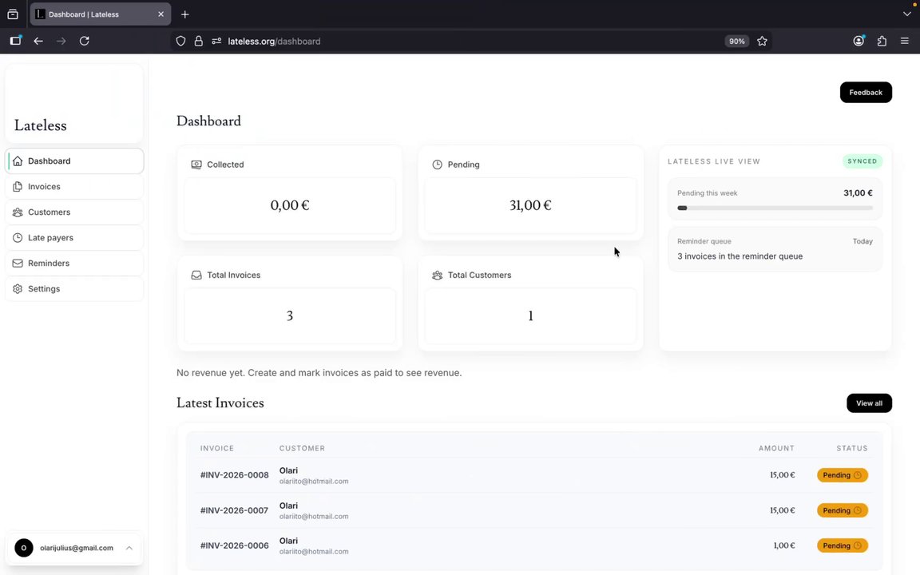Open the list all tabs dropdown arrow

tap(906, 14)
